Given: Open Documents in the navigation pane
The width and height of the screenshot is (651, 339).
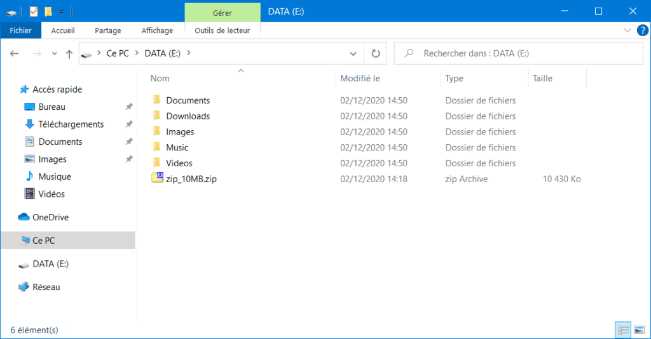Looking at the screenshot, I should pos(60,142).
